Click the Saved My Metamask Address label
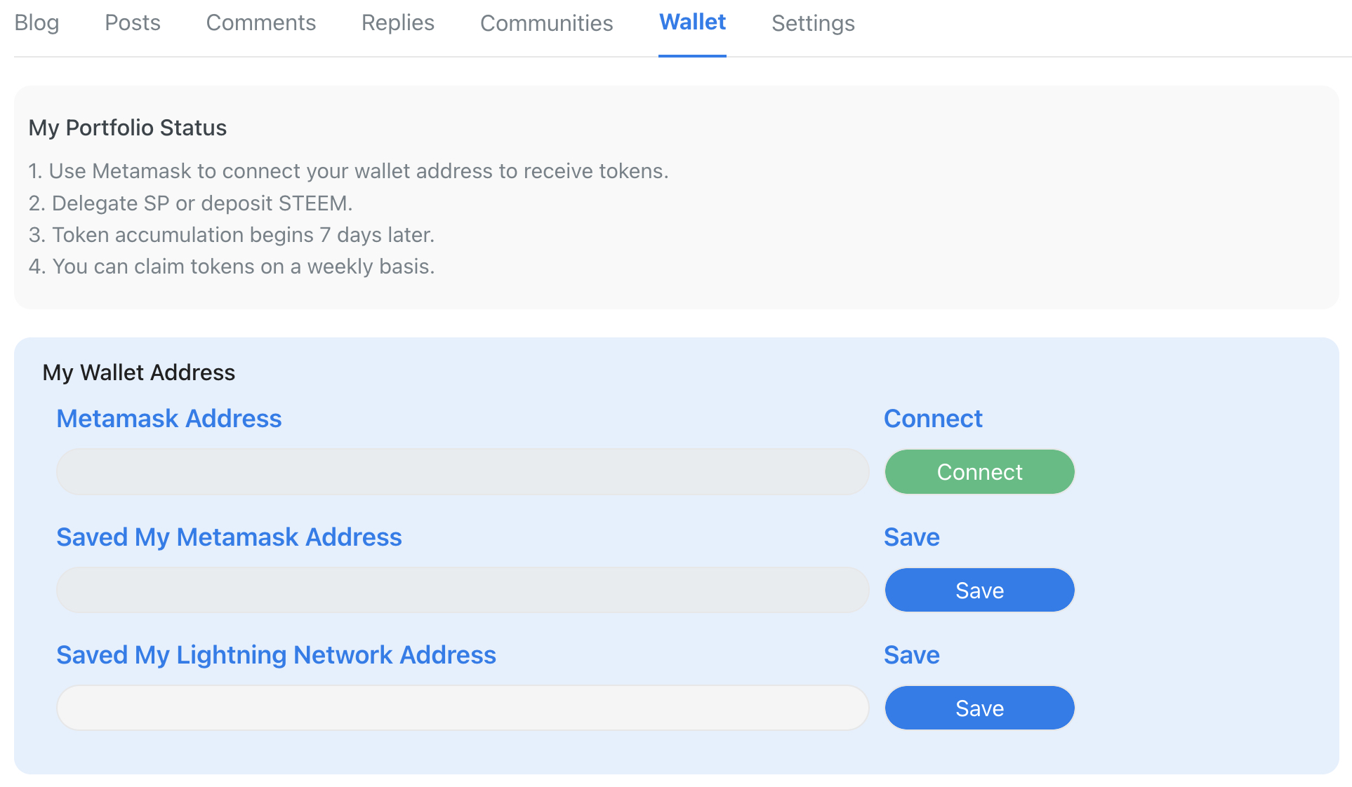The width and height of the screenshot is (1352, 787). (x=229, y=537)
